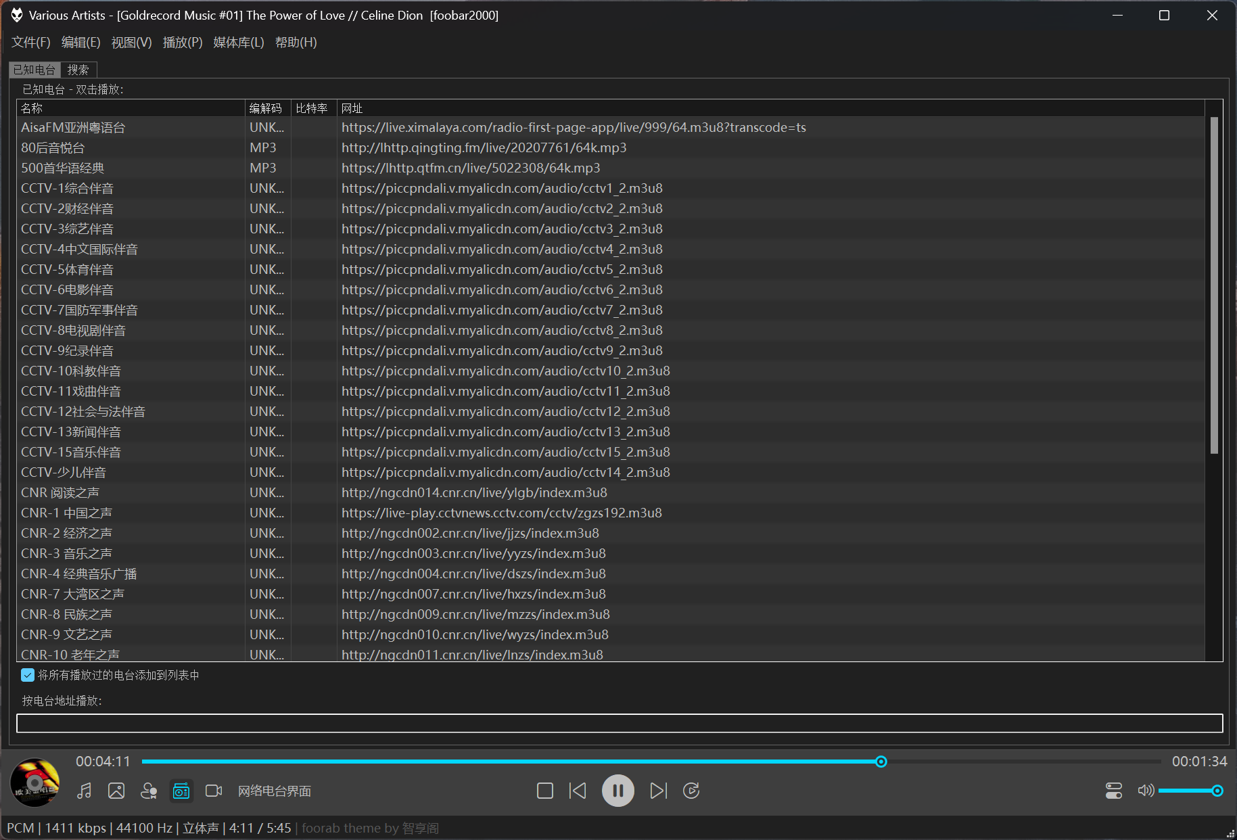This screenshot has width=1237, height=840.
Task: Adjust the volume slider
Action: 1190,791
